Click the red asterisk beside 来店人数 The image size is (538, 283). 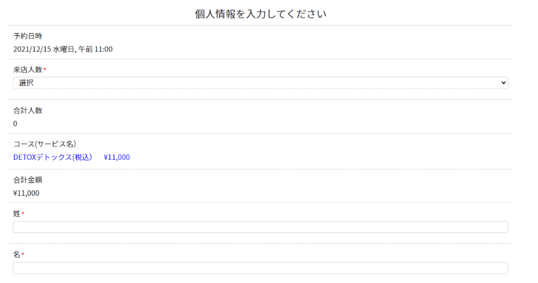point(45,70)
